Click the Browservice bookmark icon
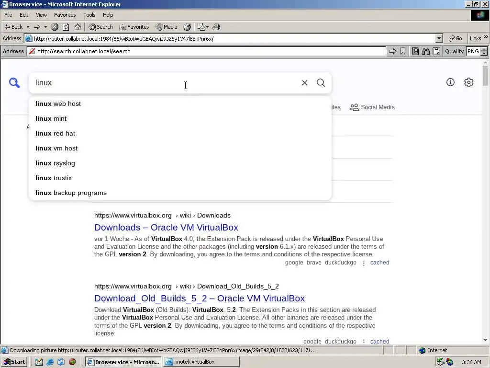 click(x=403, y=51)
